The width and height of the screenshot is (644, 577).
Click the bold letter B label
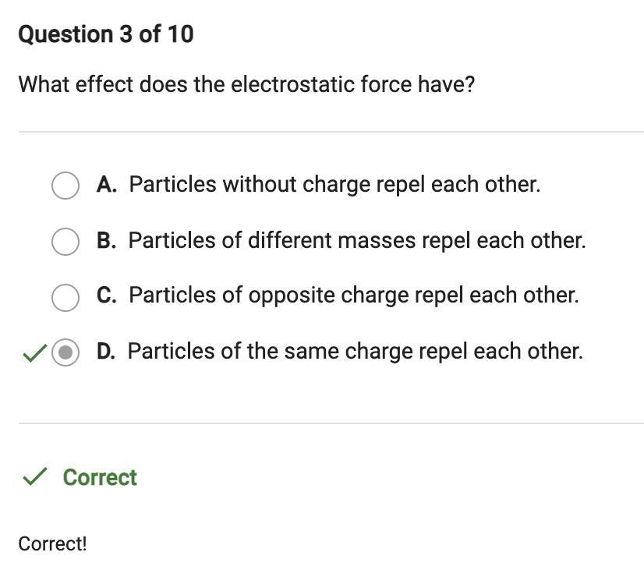point(107,240)
